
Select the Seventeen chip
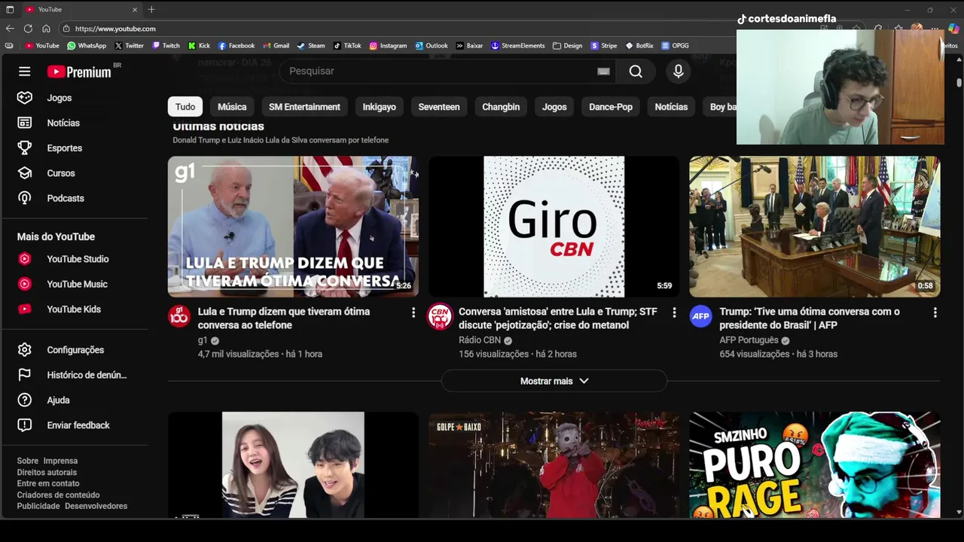click(x=439, y=107)
